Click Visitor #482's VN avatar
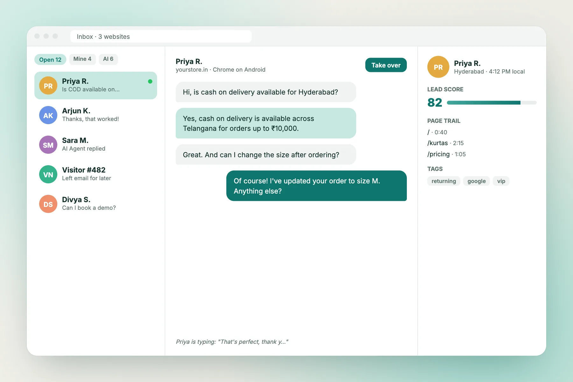Screen dimensions: 573x382 click(48, 174)
